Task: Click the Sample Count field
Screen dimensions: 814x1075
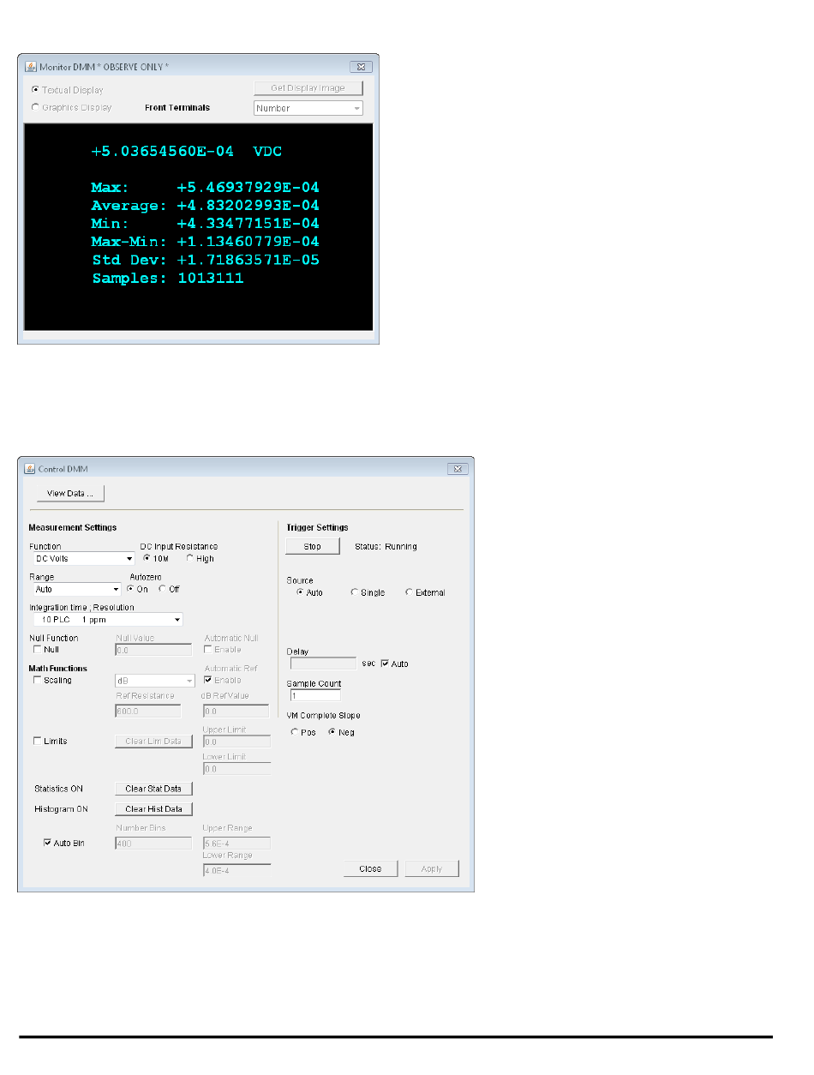Action: (314, 694)
